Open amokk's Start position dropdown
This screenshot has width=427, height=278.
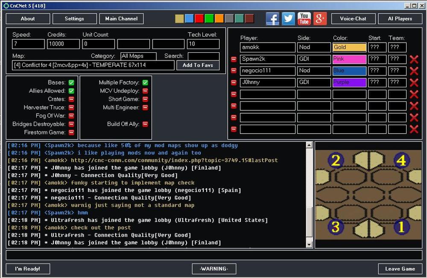[x=377, y=47]
